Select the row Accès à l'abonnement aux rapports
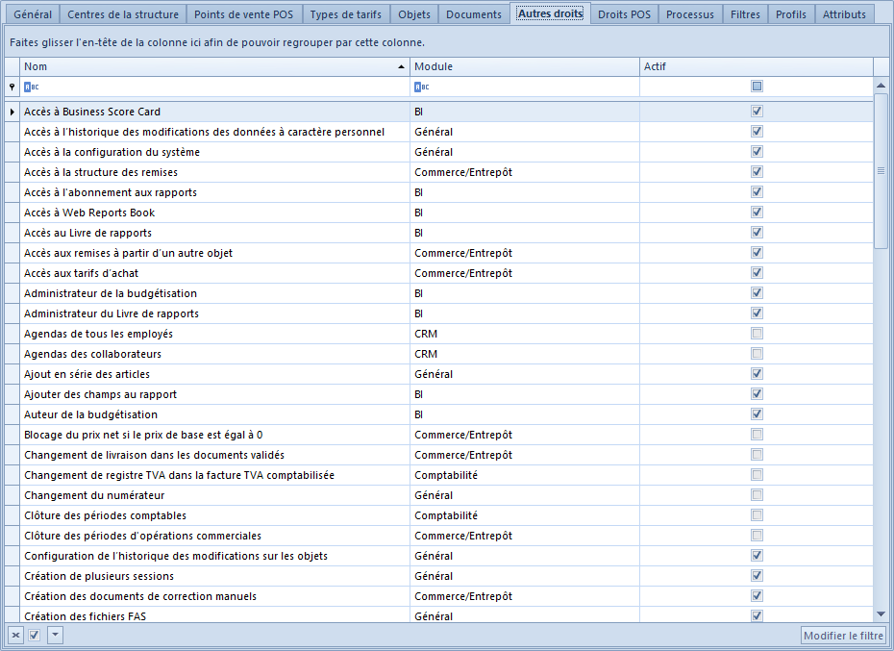Screen dimensions: 894x651 (x=438, y=192)
